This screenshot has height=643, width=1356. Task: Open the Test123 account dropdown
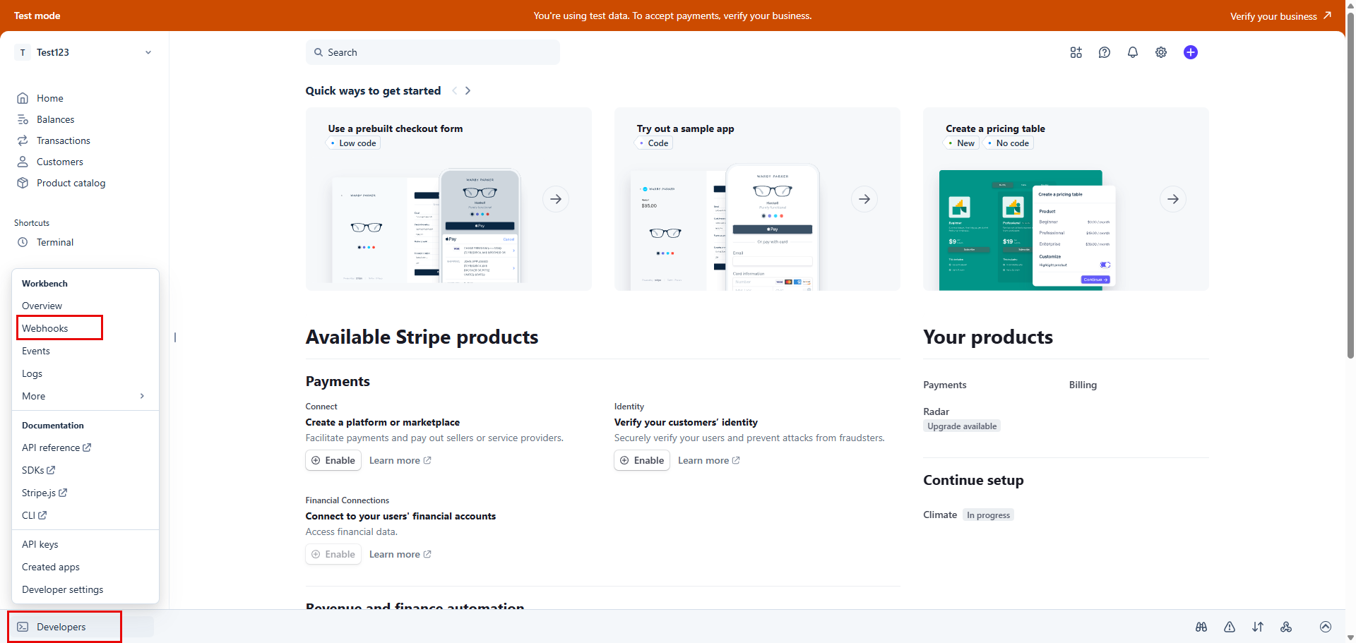83,52
